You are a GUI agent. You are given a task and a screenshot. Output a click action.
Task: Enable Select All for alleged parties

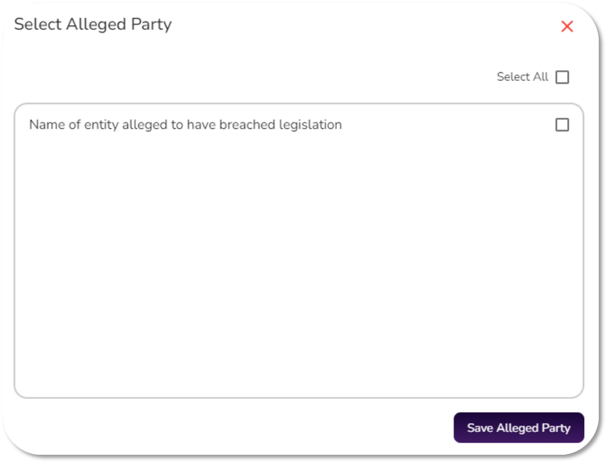[x=562, y=77]
